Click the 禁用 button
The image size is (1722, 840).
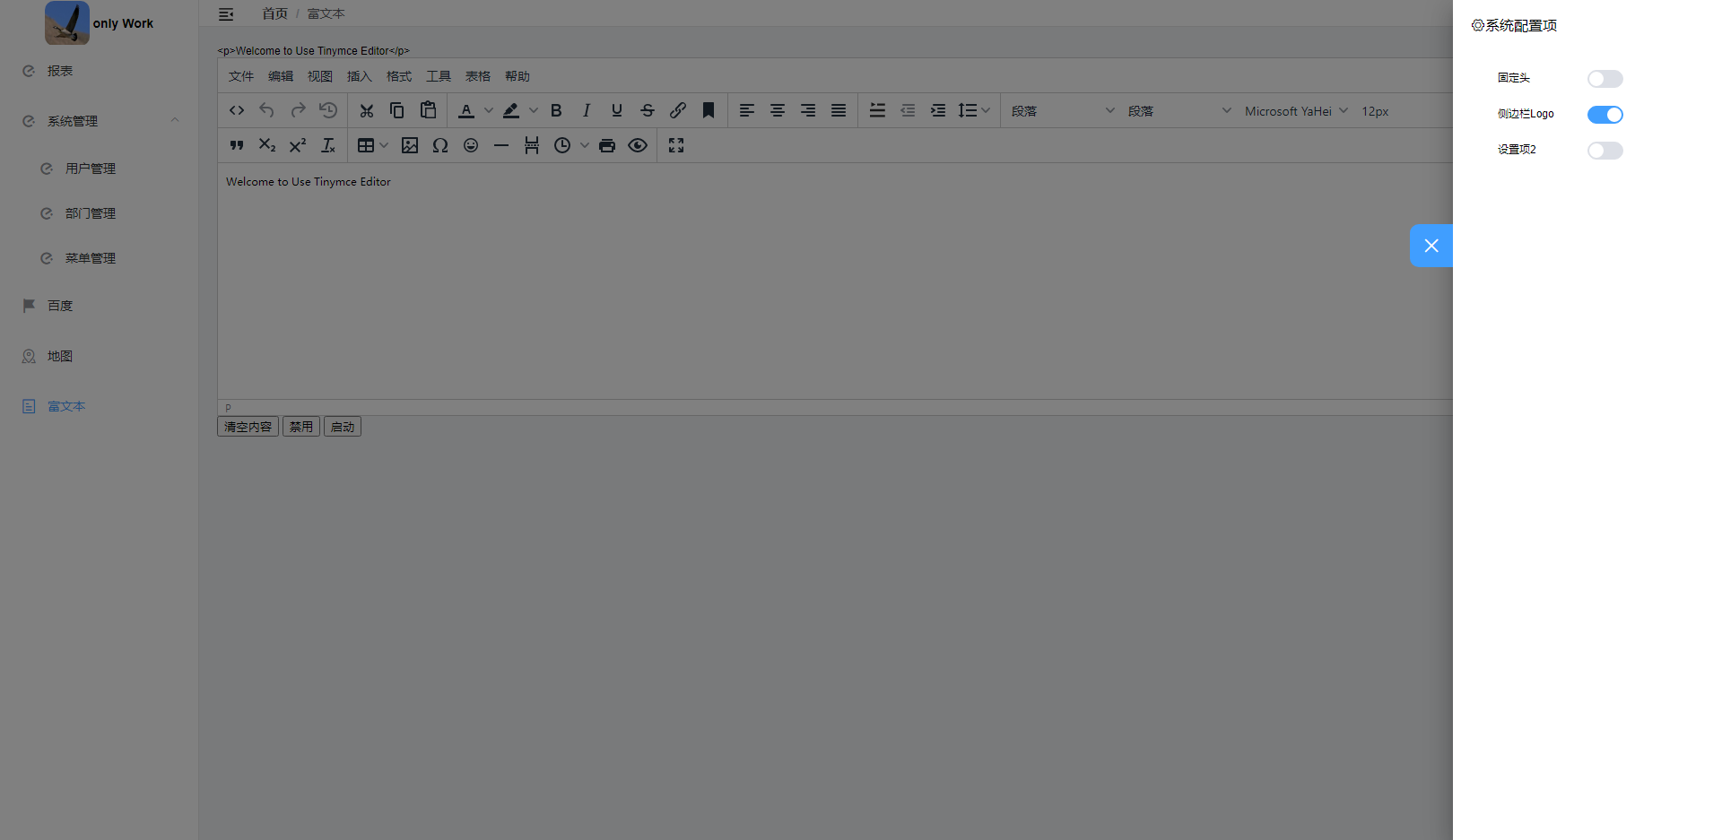point(301,427)
